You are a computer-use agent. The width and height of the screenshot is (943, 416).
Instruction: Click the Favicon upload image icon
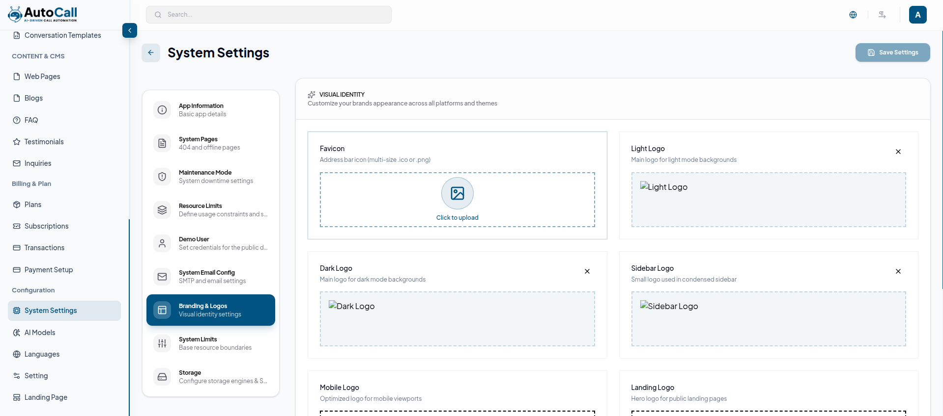tap(457, 193)
